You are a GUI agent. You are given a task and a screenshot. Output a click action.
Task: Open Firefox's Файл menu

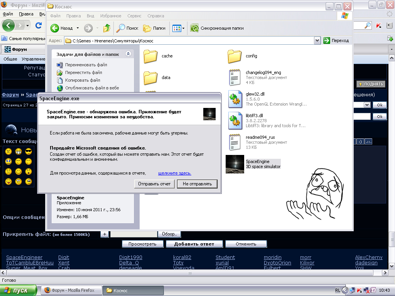coord(8,14)
